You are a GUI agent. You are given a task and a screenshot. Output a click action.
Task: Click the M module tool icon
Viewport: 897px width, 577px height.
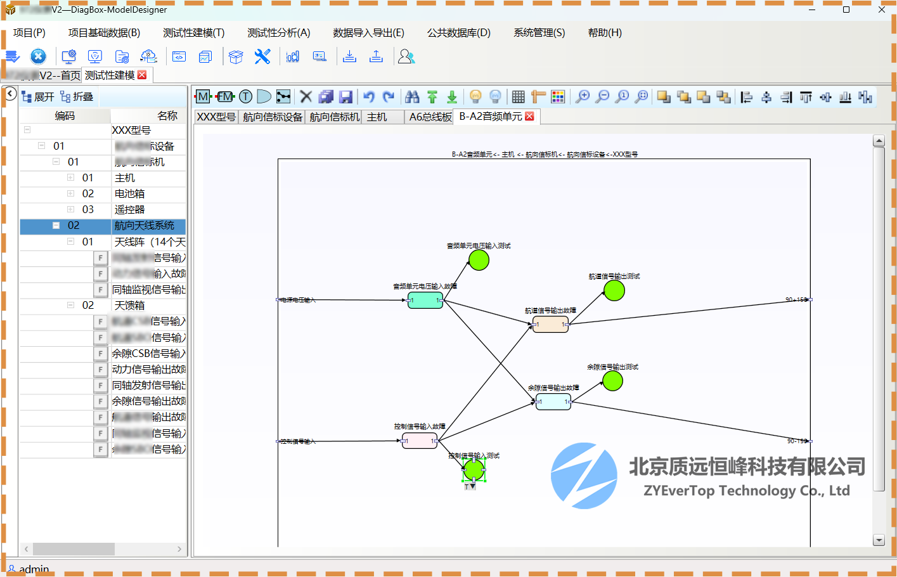coord(203,96)
